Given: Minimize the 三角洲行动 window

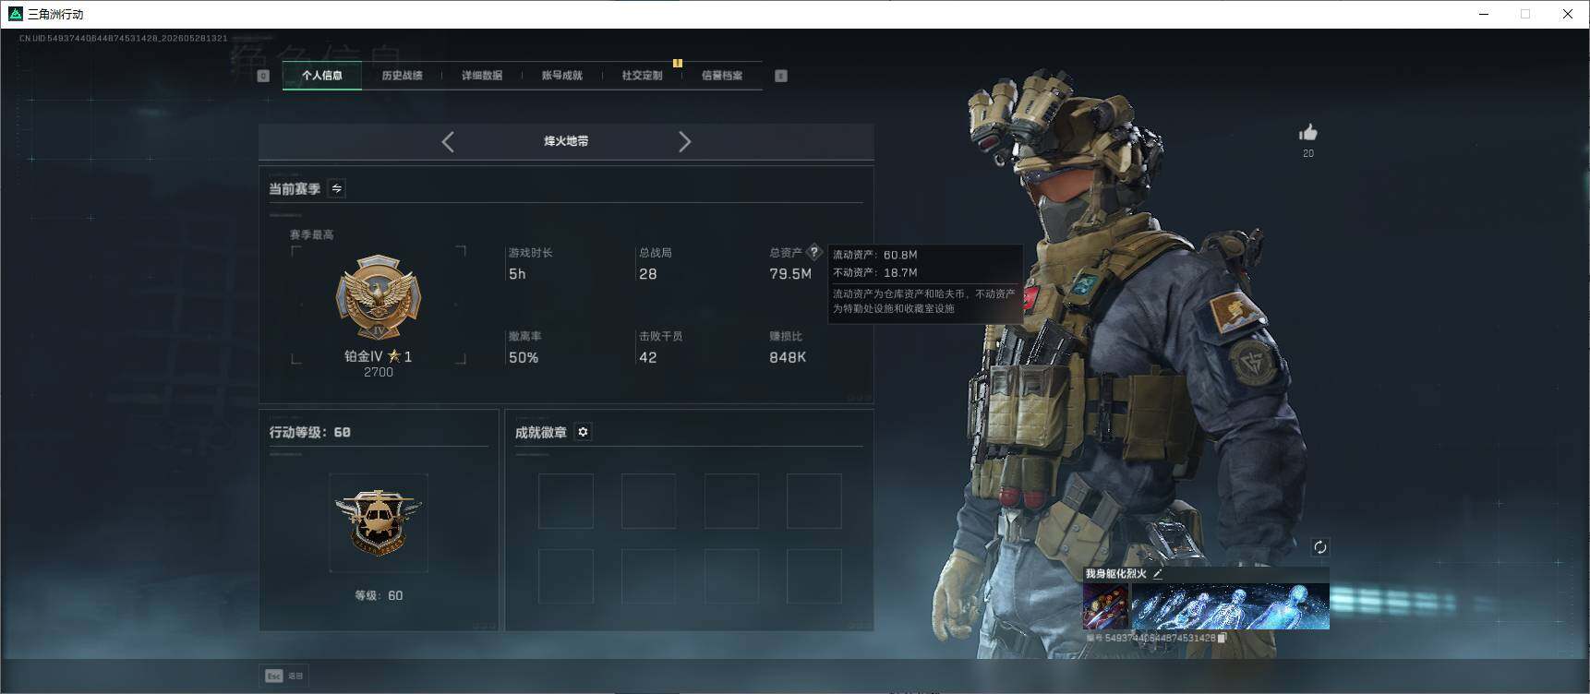Looking at the screenshot, I should pyautogui.click(x=1484, y=14).
